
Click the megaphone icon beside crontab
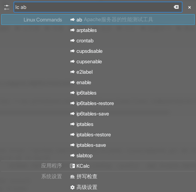pos(73,41)
